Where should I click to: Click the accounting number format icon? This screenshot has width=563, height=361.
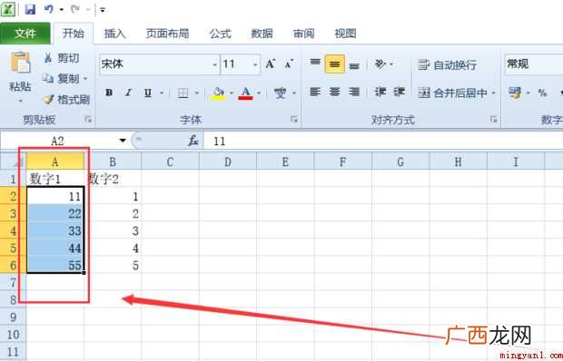coord(515,93)
